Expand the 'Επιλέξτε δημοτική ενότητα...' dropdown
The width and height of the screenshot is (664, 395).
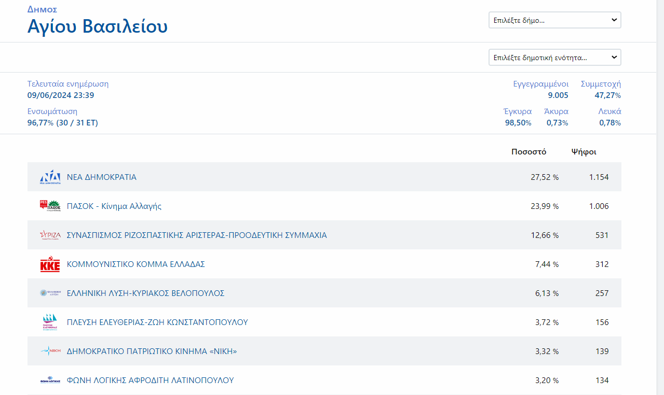(554, 58)
